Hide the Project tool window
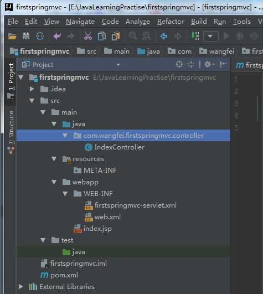The height and width of the screenshot is (294, 263). pyautogui.click(x=223, y=64)
